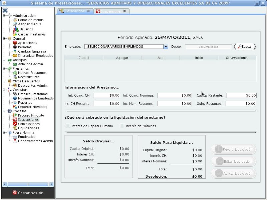Open Detalles Prestamos in Consultas
Viewport: 267px width, 200px height.
point(32,94)
